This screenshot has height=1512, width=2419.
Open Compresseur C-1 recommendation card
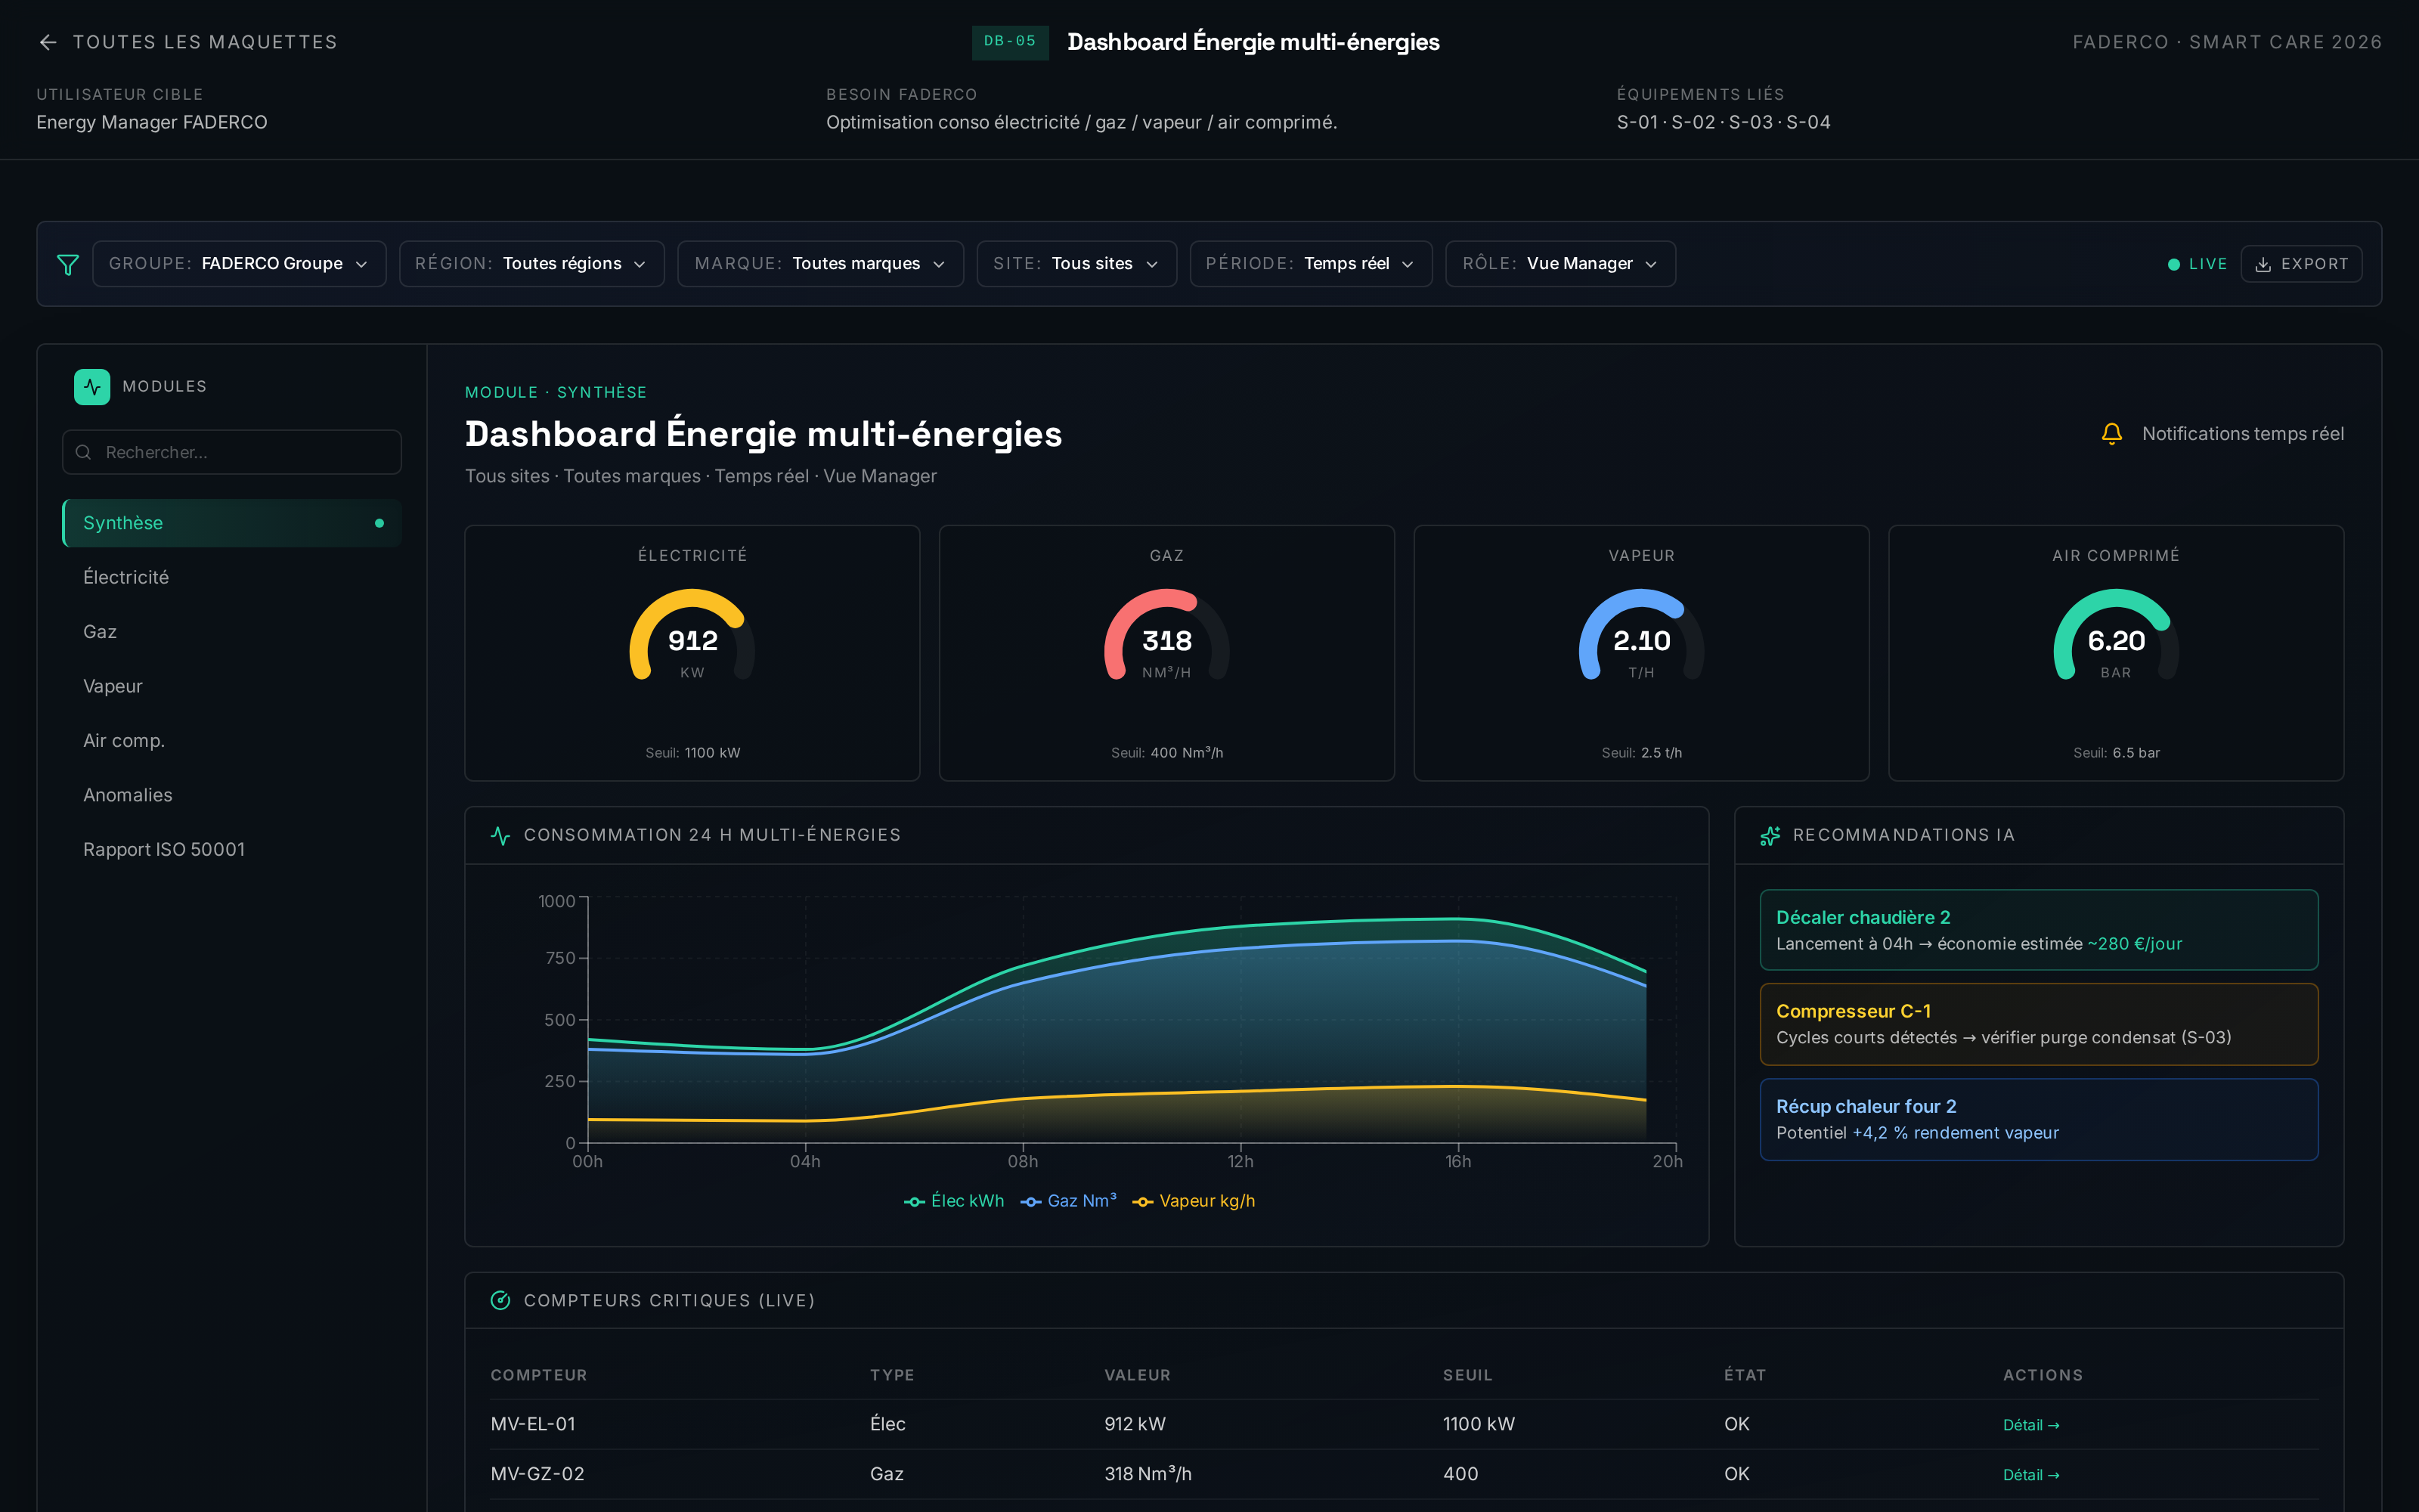tap(2040, 1024)
